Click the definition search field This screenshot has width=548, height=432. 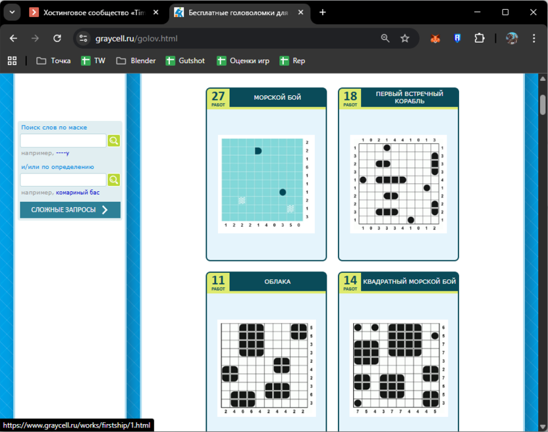[63, 180]
